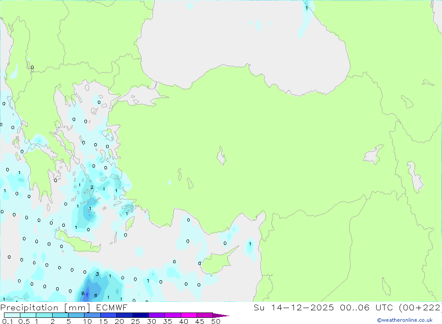
Task: Click the legend label '25'
Action: (136, 321)
